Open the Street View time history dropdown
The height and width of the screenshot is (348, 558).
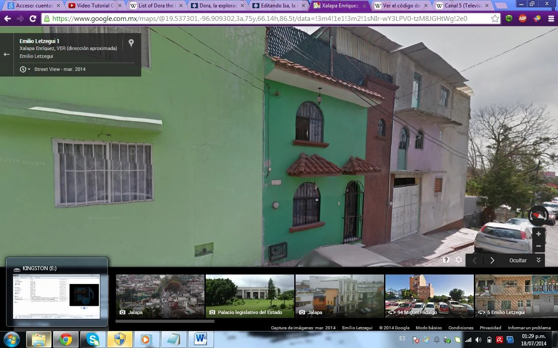[x=25, y=70]
